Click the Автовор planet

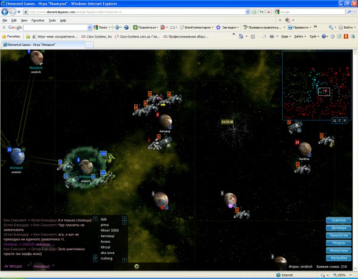165,122
